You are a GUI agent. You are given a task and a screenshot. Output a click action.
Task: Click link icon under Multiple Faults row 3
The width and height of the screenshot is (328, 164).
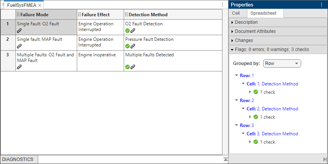pos(19,67)
